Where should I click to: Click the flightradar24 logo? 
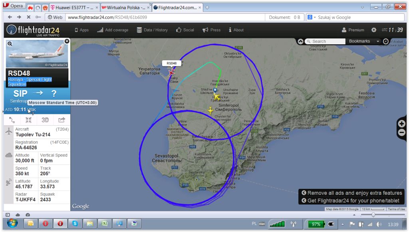(33, 30)
